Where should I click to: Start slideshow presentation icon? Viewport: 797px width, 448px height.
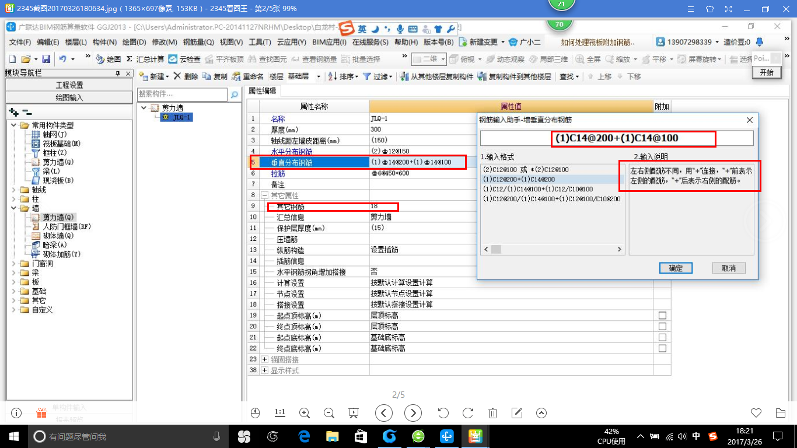click(353, 413)
